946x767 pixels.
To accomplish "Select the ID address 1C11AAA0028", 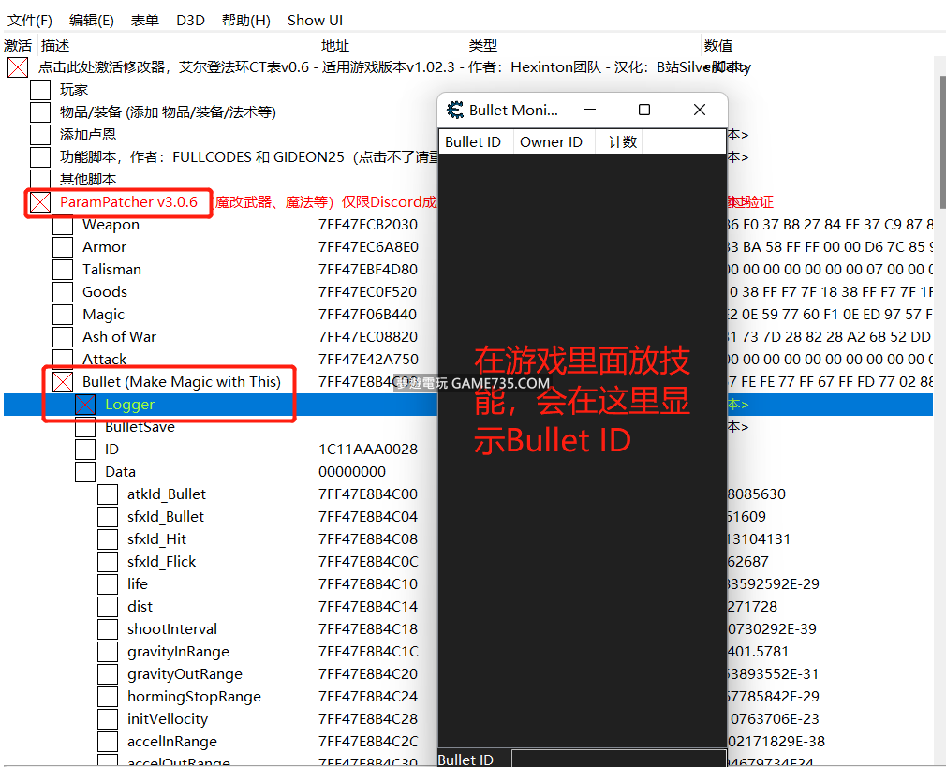I will (368, 449).
